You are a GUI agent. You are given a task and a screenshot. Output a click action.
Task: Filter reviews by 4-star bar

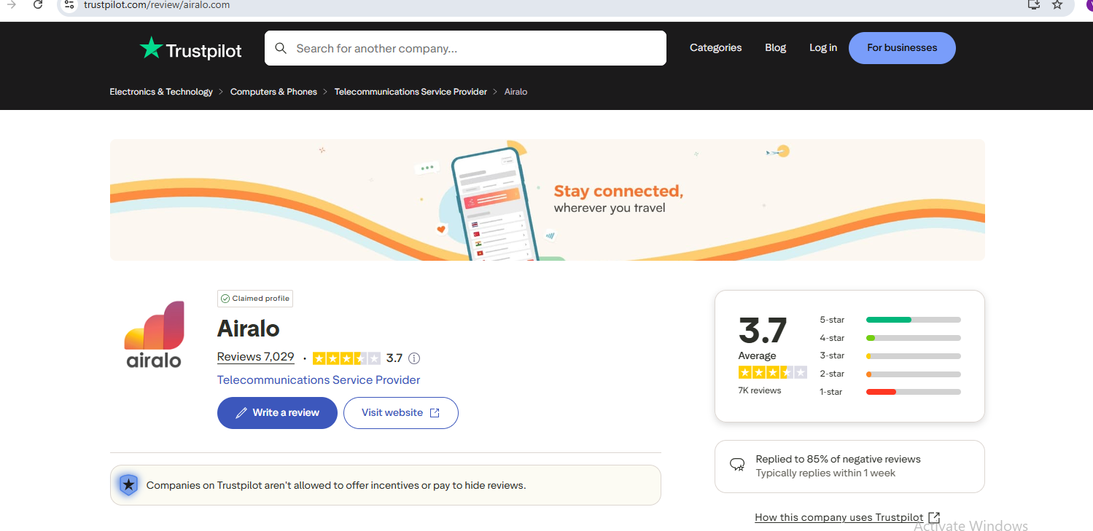913,338
